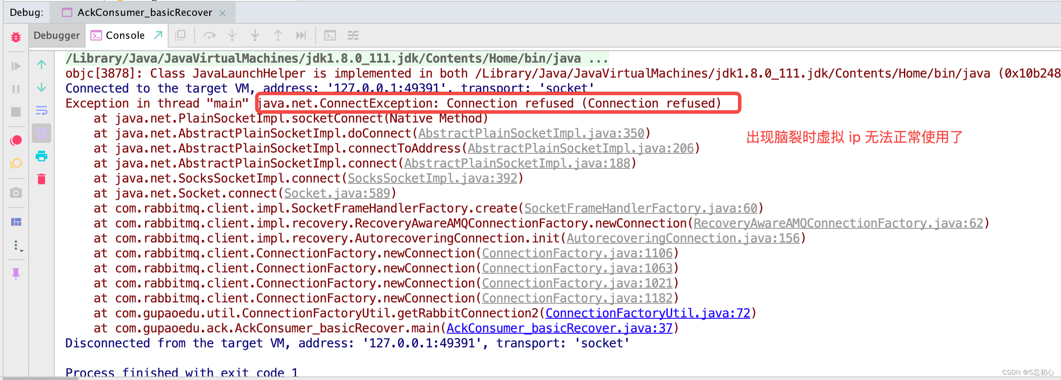Toggle Mute Breakpoints
The height and width of the screenshot is (380, 1061).
16,163
